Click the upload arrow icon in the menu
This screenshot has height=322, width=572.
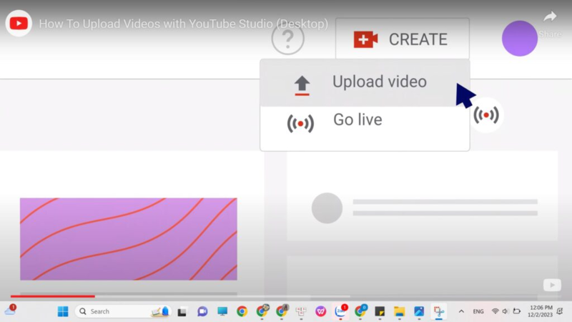tap(302, 85)
